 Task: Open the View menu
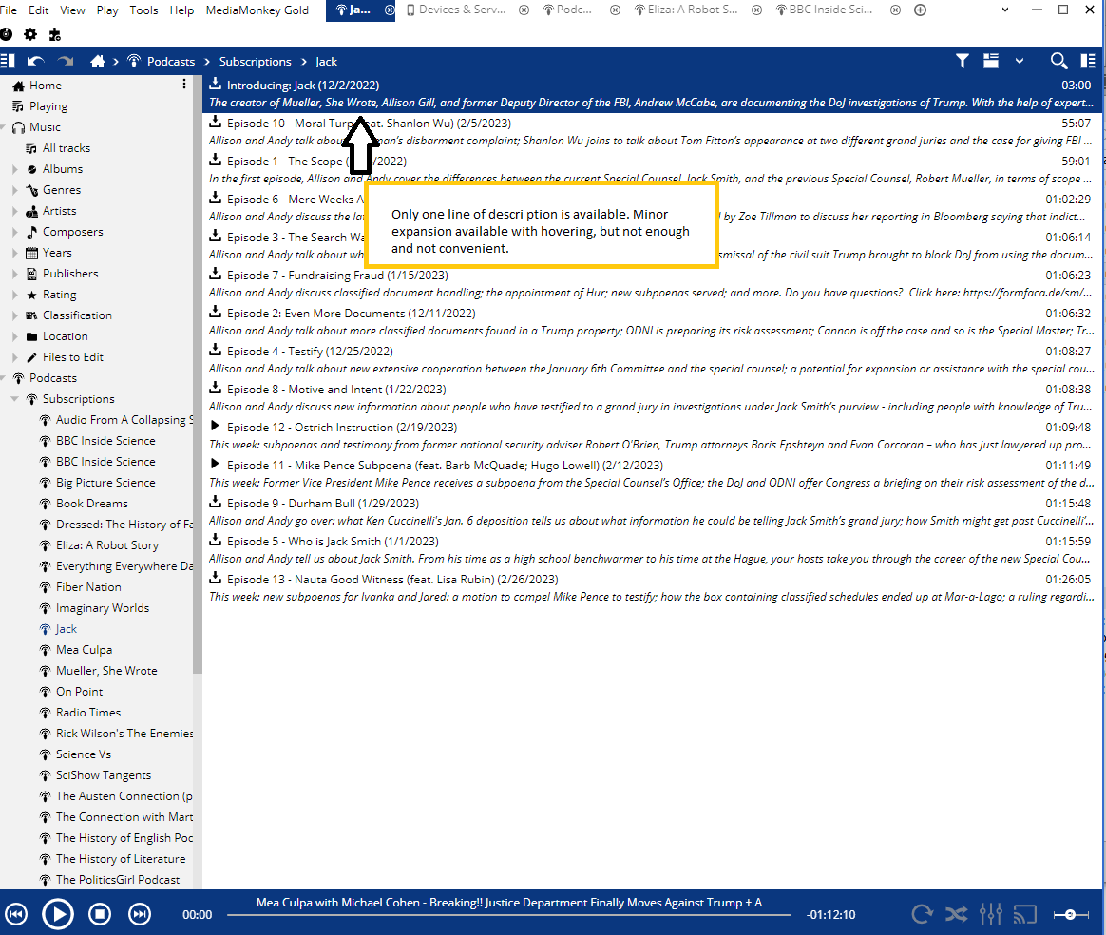tap(72, 10)
